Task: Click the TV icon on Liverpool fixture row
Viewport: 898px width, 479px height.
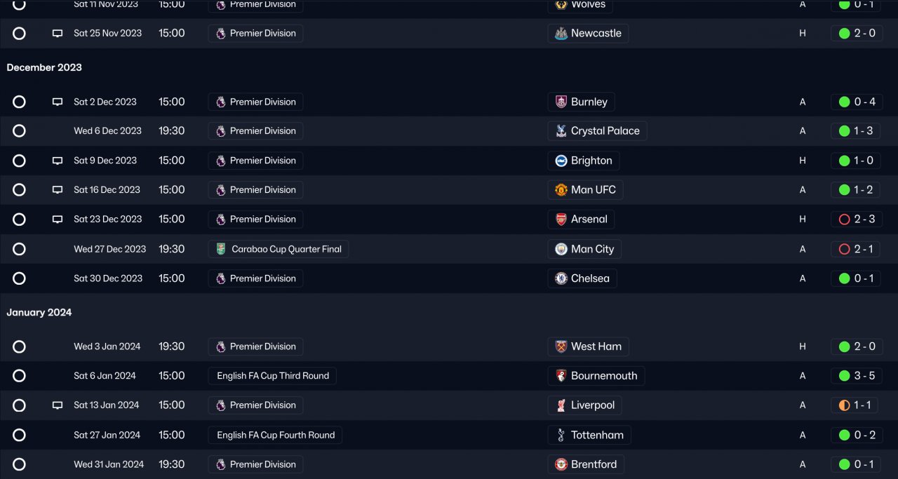Action: [x=58, y=405]
